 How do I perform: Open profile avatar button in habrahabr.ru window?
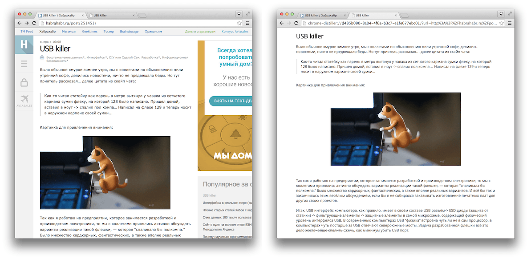coord(239,14)
